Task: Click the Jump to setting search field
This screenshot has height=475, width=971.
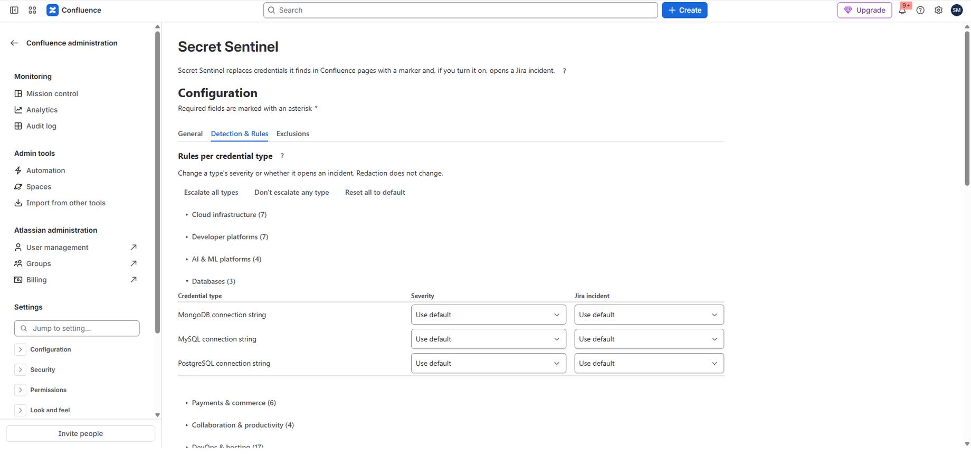Action: tap(77, 328)
